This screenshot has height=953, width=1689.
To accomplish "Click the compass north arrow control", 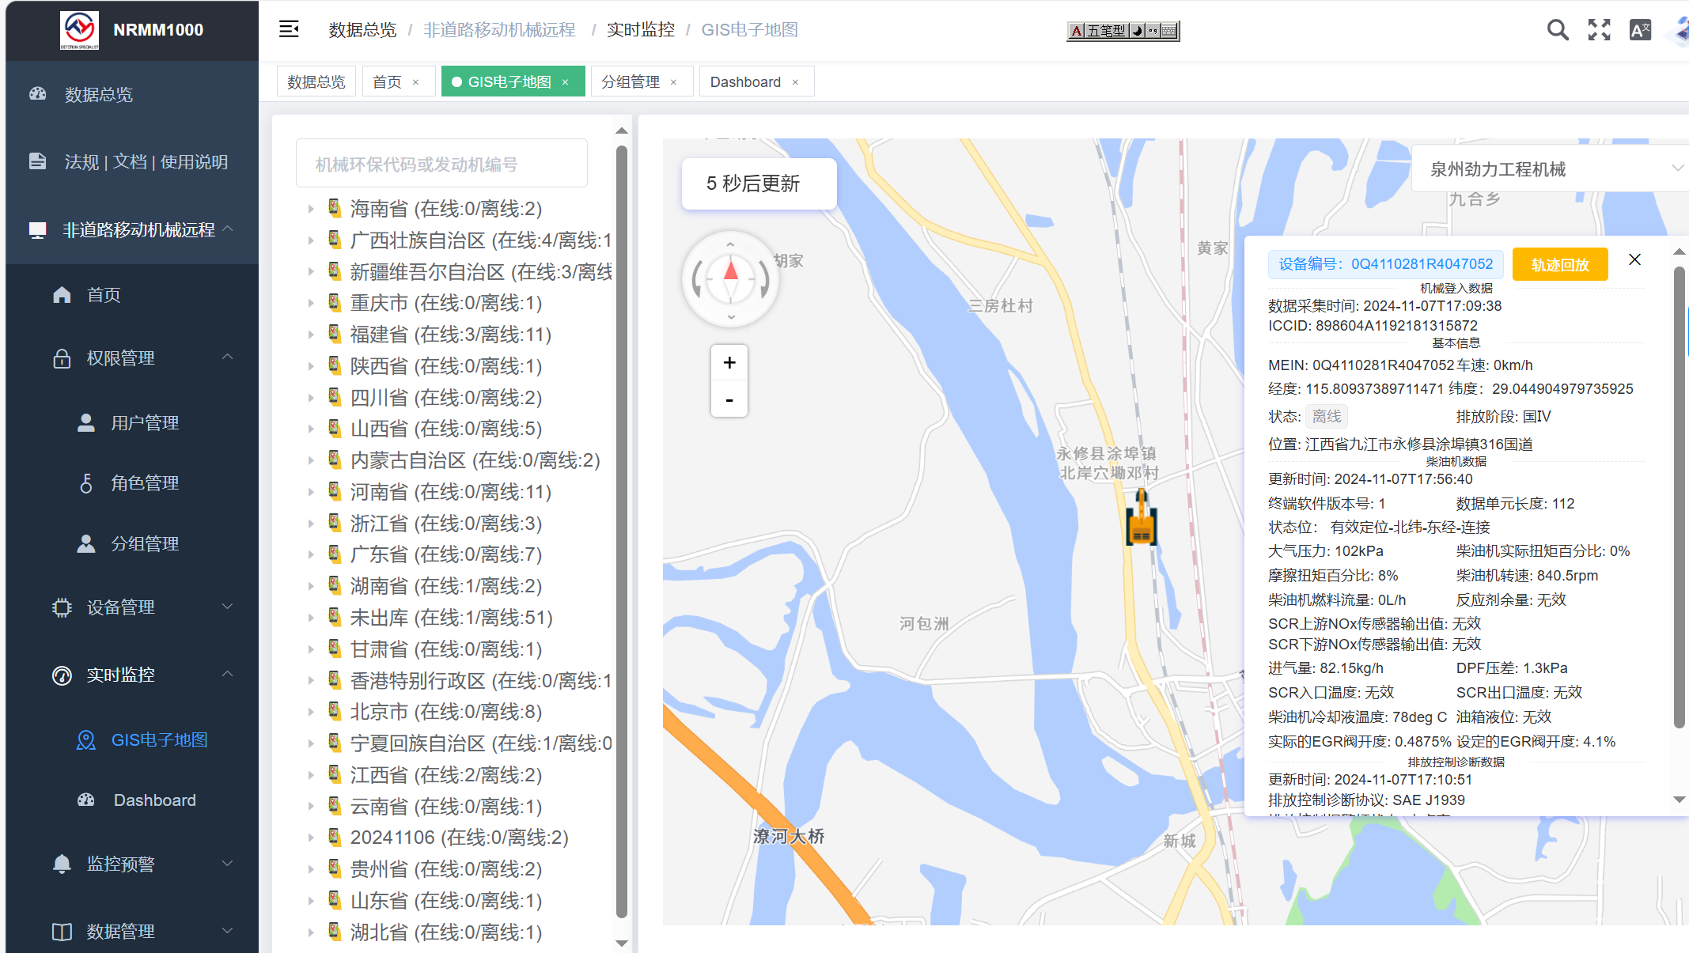I will point(730,273).
